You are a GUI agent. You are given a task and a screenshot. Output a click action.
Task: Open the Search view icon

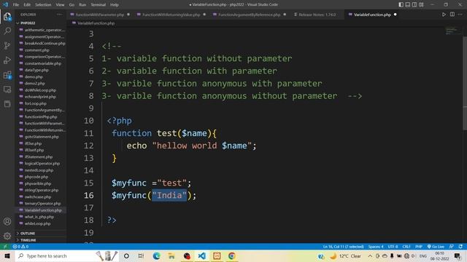tap(7, 31)
